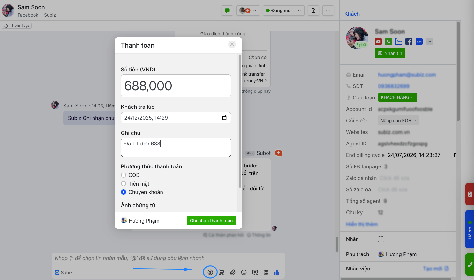Image resolution: width=474 pixels, height=280 pixels.
Task: Open the shopping cart order icon
Action: (222, 272)
